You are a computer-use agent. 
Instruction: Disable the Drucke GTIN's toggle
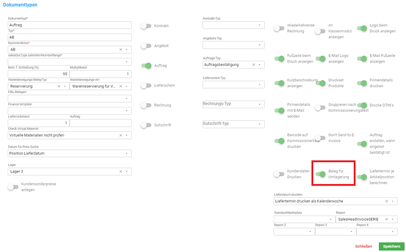click(x=362, y=105)
